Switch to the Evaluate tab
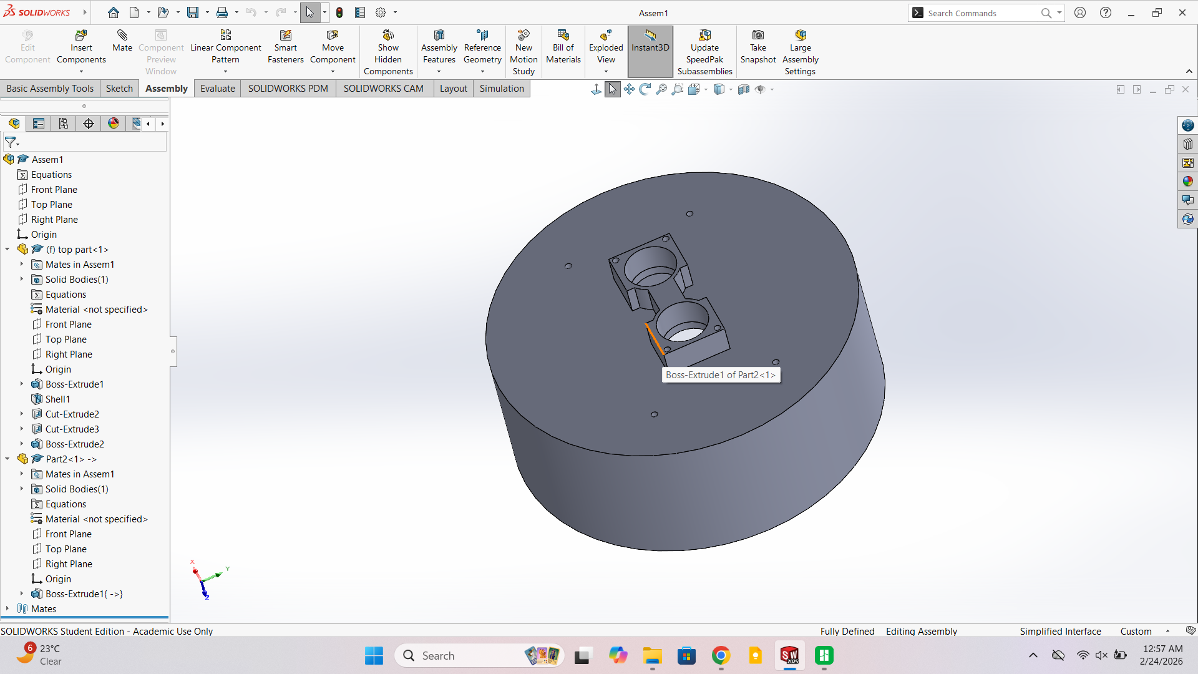 pos(218,89)
